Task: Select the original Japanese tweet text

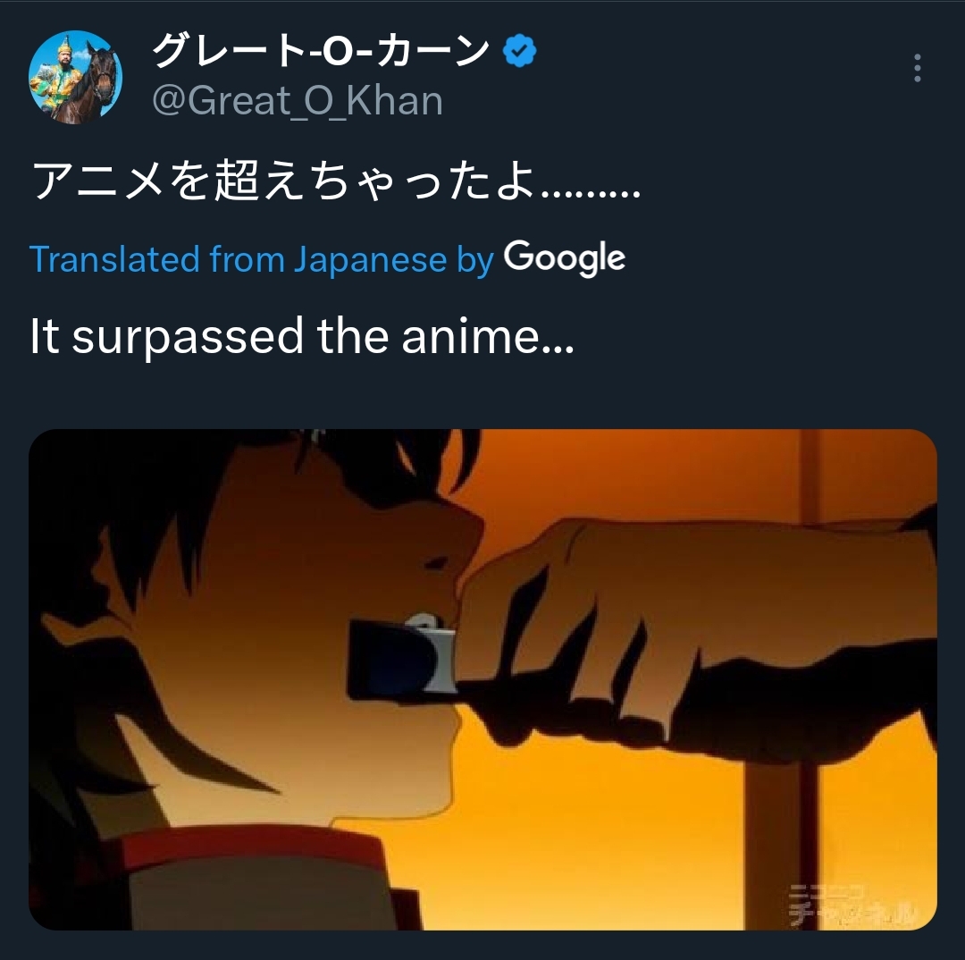Action: tap(335, 181)
